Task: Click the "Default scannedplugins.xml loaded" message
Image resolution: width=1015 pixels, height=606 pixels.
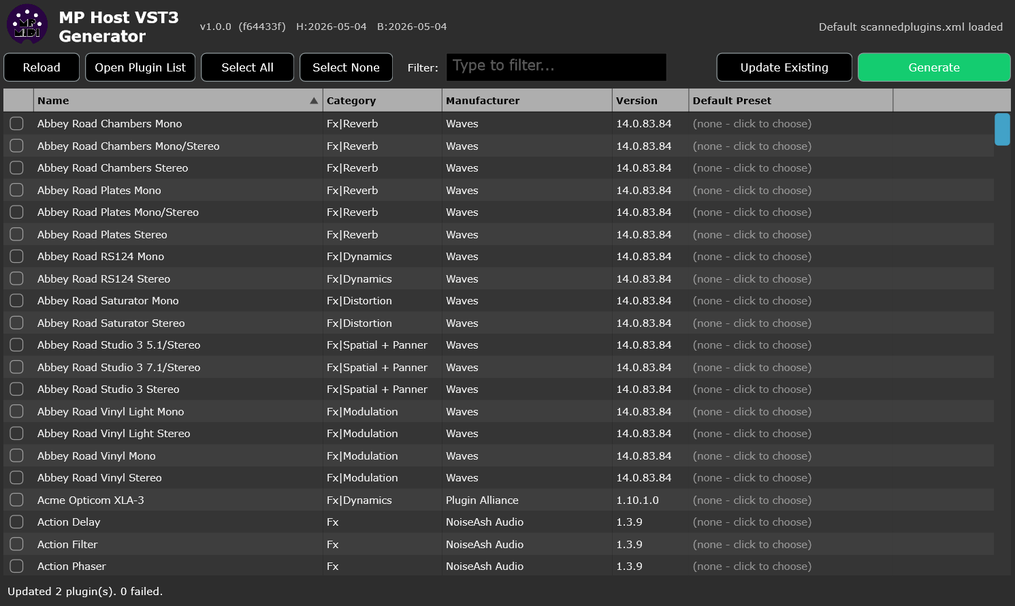Action: pyautogui.click(x=910, y=27)
